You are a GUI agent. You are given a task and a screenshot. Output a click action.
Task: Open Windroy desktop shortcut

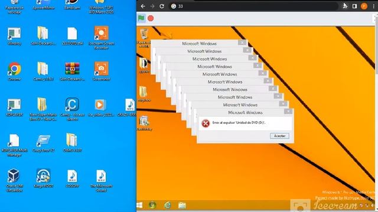pos(14,37)
